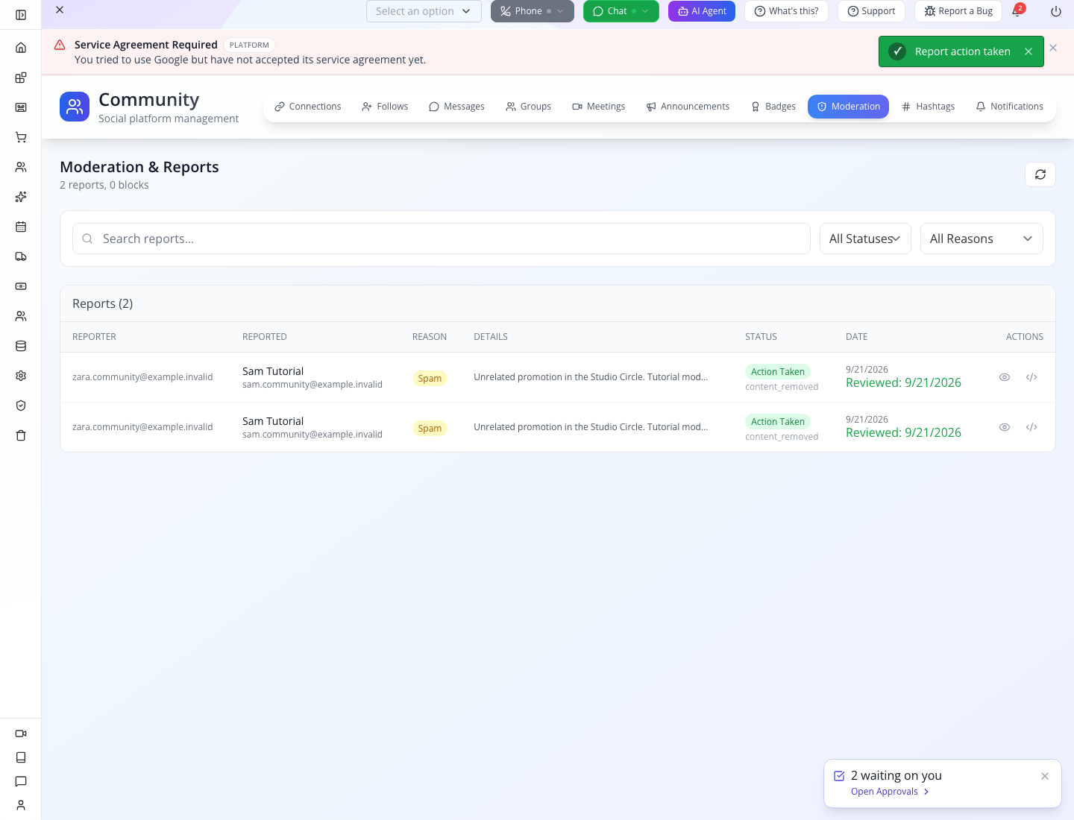Click the Support button

click(x=871, y=11)
